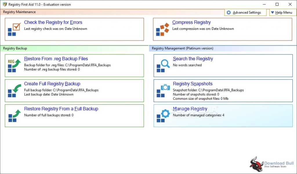This screenshot has width=297, height=174.
Task: Open Restore Registry From a Full Backup link
Action: tap(61, 109)
